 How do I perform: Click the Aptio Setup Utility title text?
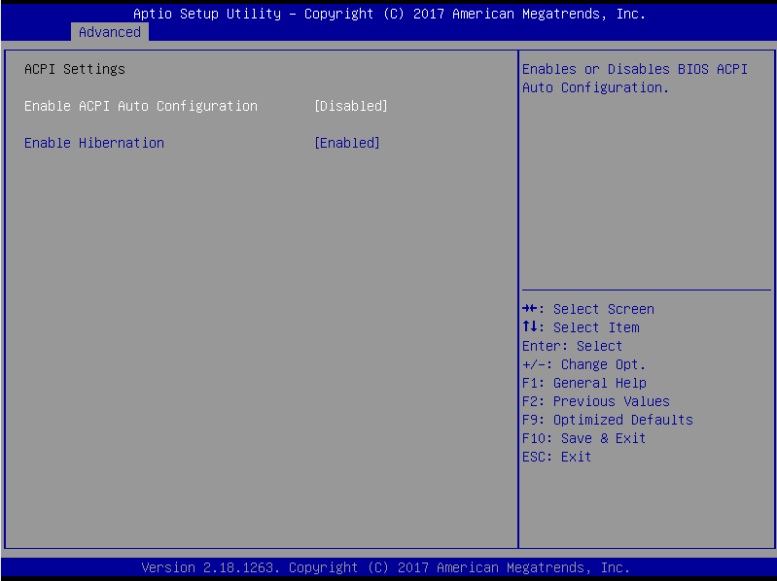(389, 14)
